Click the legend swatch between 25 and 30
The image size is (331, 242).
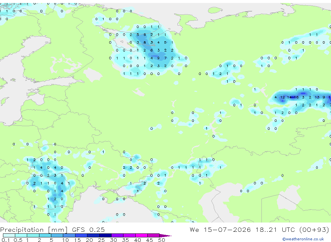coord(105,235)
